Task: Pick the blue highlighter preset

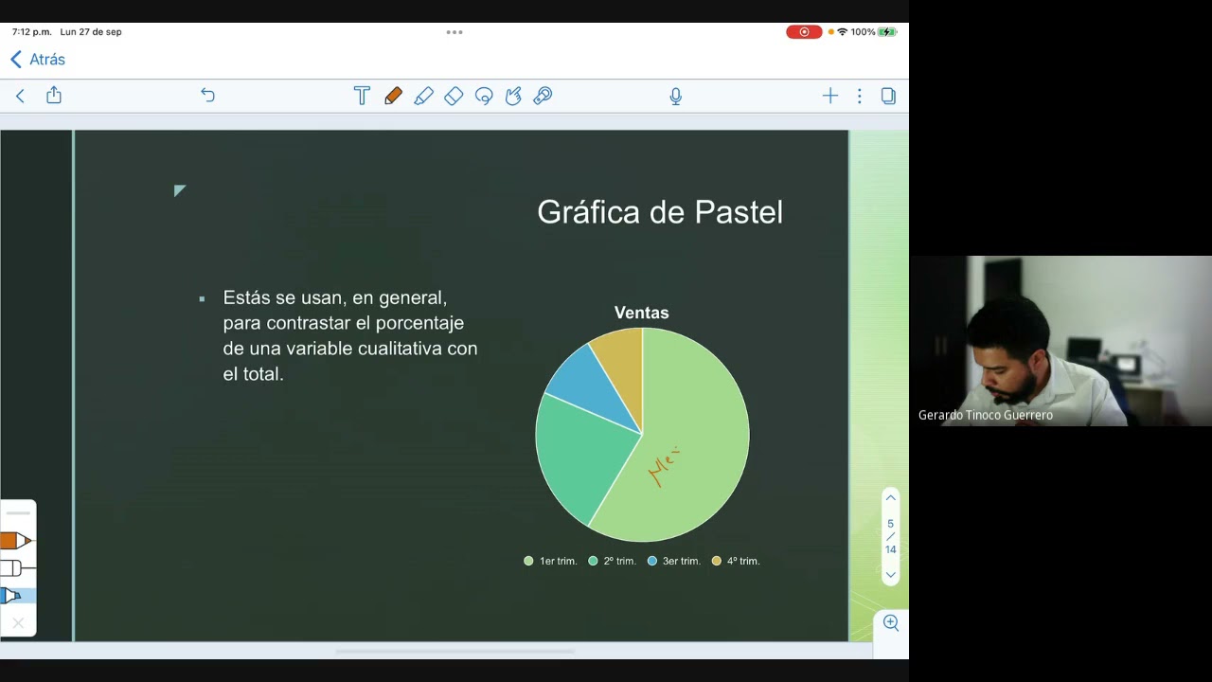Action: tap(16, 596)
